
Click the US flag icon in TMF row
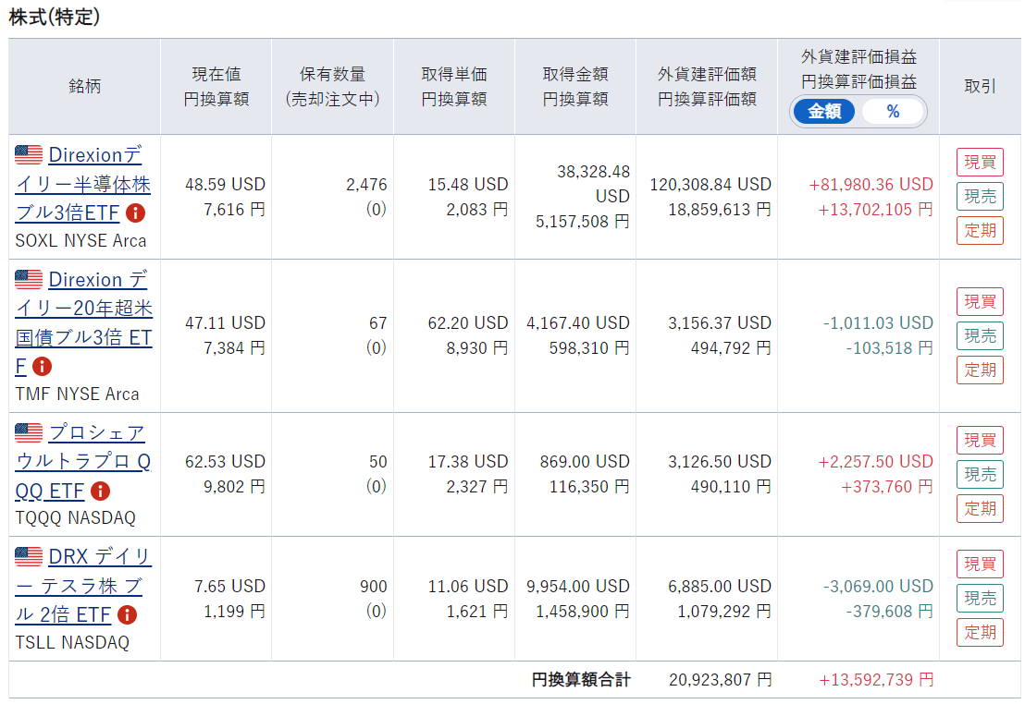[x=29, y=280]
